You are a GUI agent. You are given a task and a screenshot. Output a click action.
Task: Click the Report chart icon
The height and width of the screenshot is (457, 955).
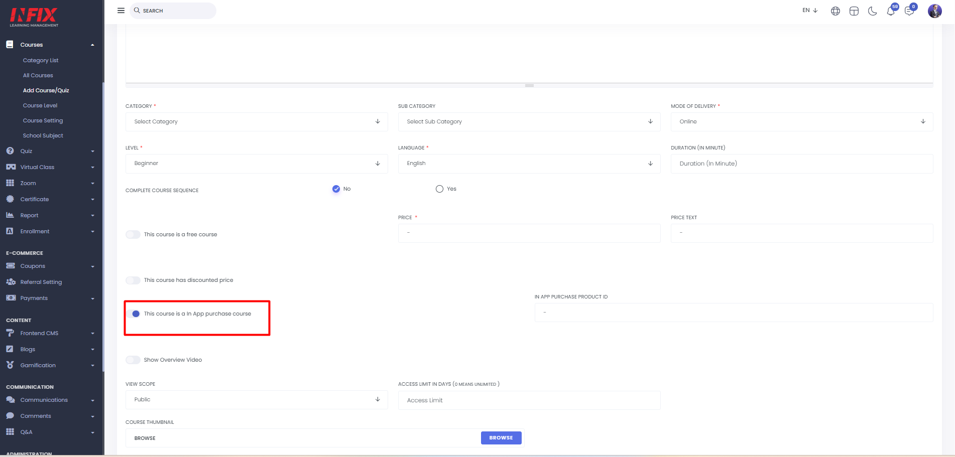click(x=10, y=215)
